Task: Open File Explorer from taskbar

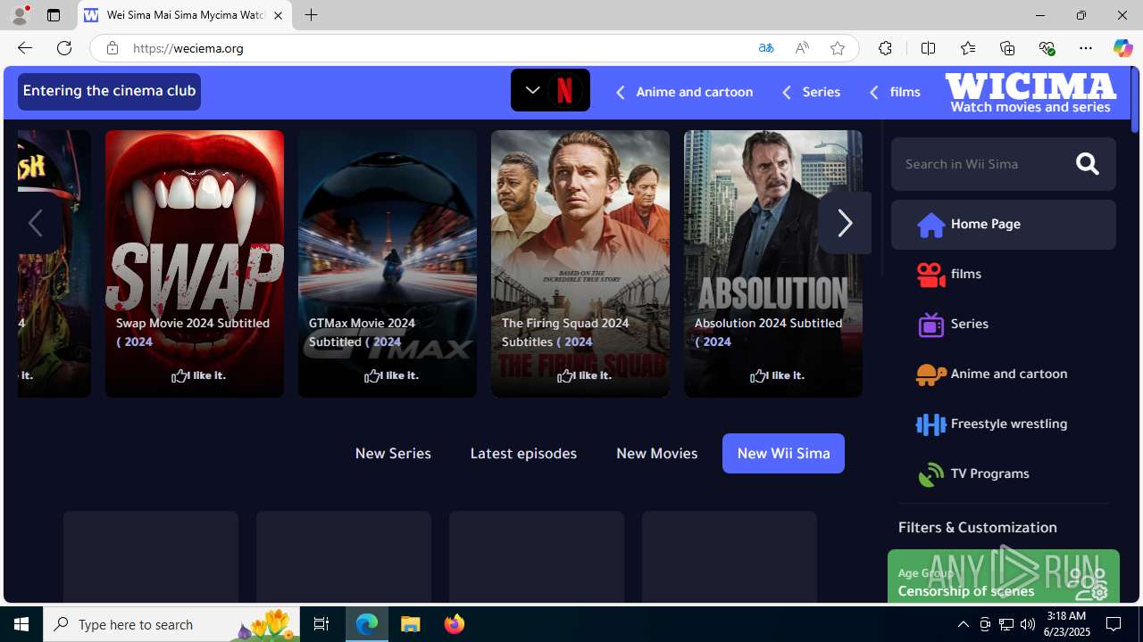Action: (x=411, y=624)
